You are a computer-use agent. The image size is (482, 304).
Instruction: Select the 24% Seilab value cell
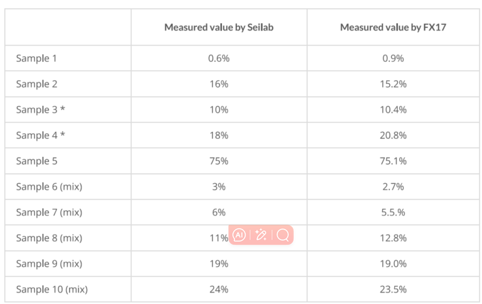coord(219,289)
